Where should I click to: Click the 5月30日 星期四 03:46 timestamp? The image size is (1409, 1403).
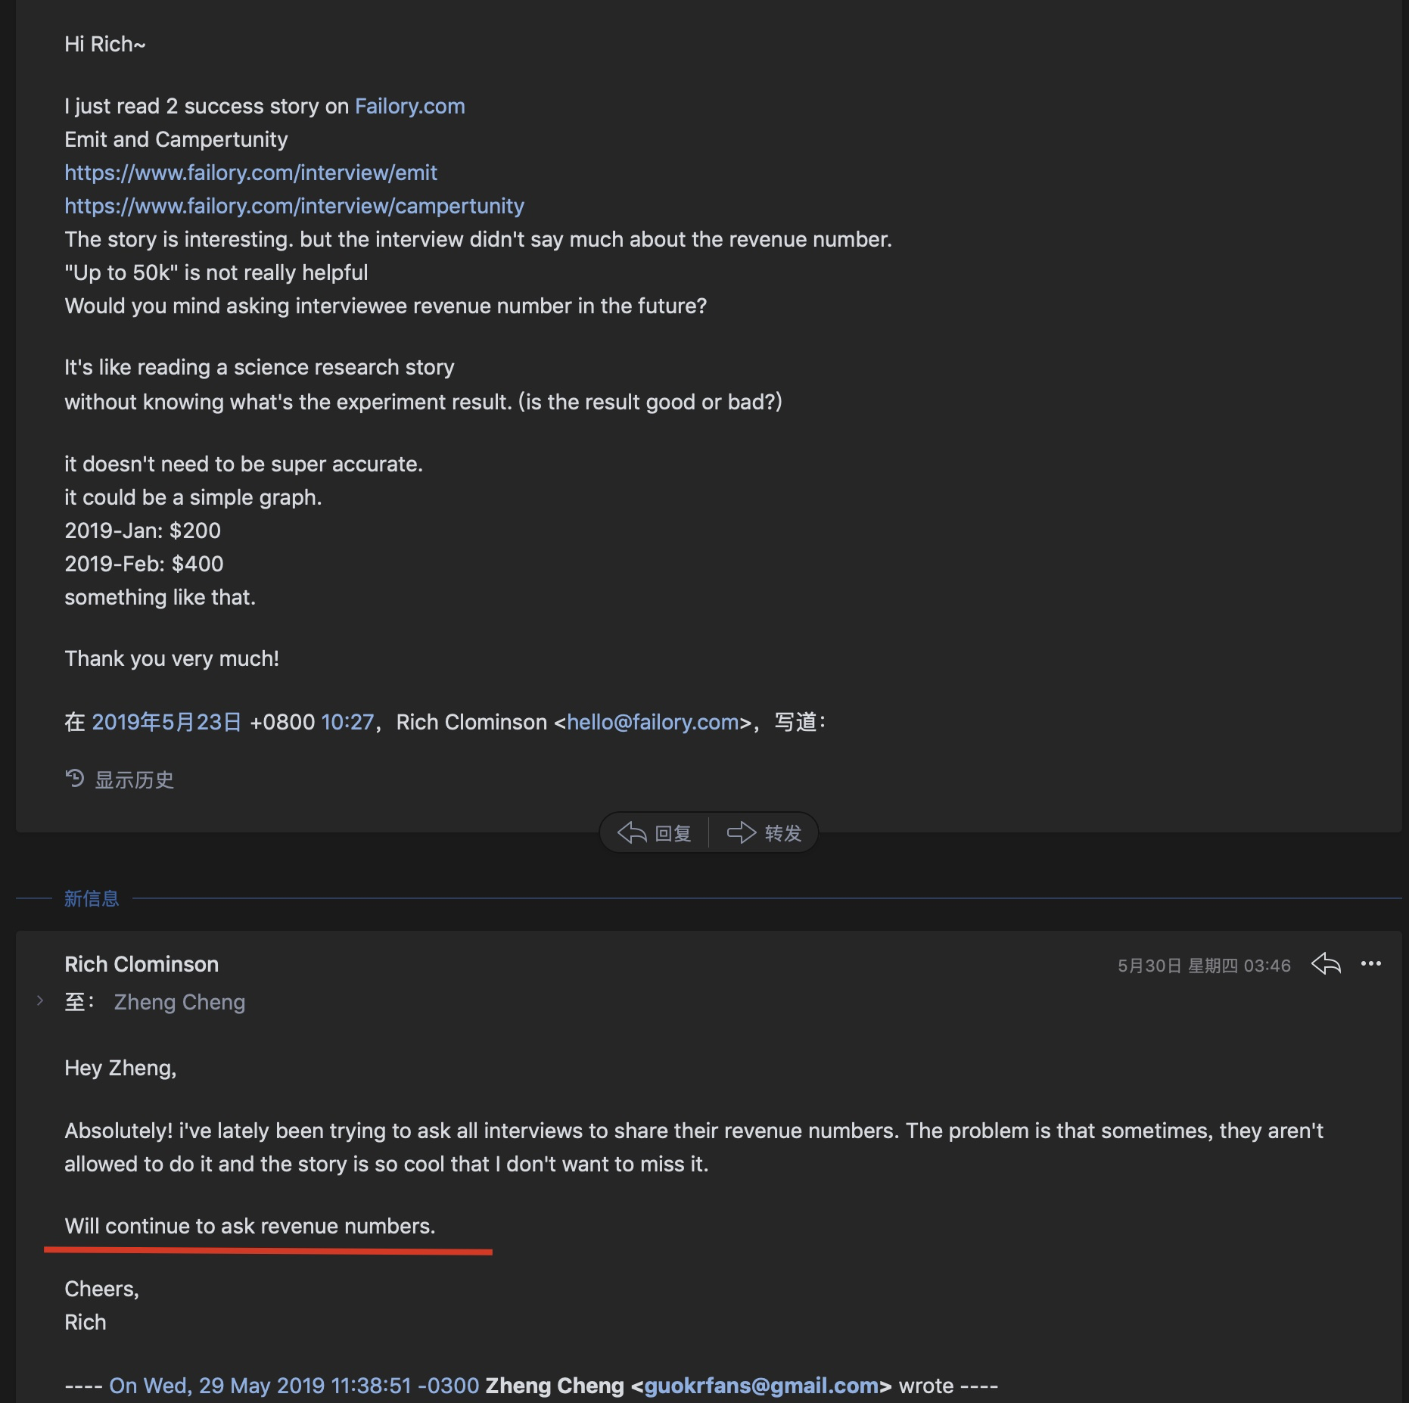[x=1204, y=966]
